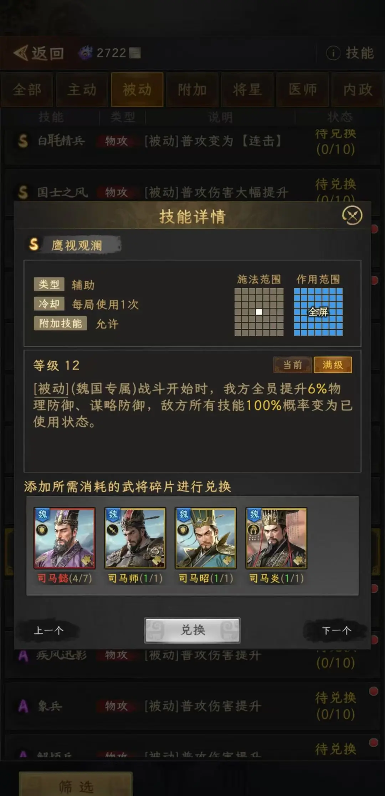Select the 司马师 portrait shard
The width and height of the screenshot is (385, 796).
[135, 538]
